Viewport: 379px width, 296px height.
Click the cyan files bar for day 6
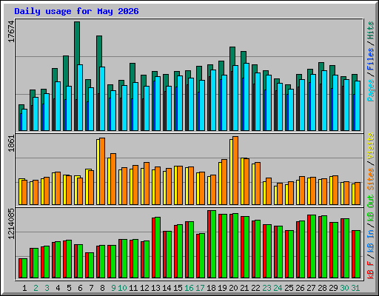(x=80, y=98)
